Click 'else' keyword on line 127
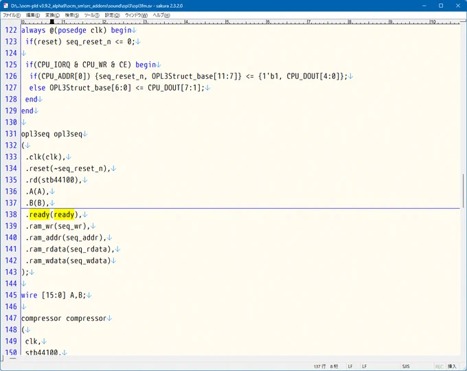 point(37,88)
